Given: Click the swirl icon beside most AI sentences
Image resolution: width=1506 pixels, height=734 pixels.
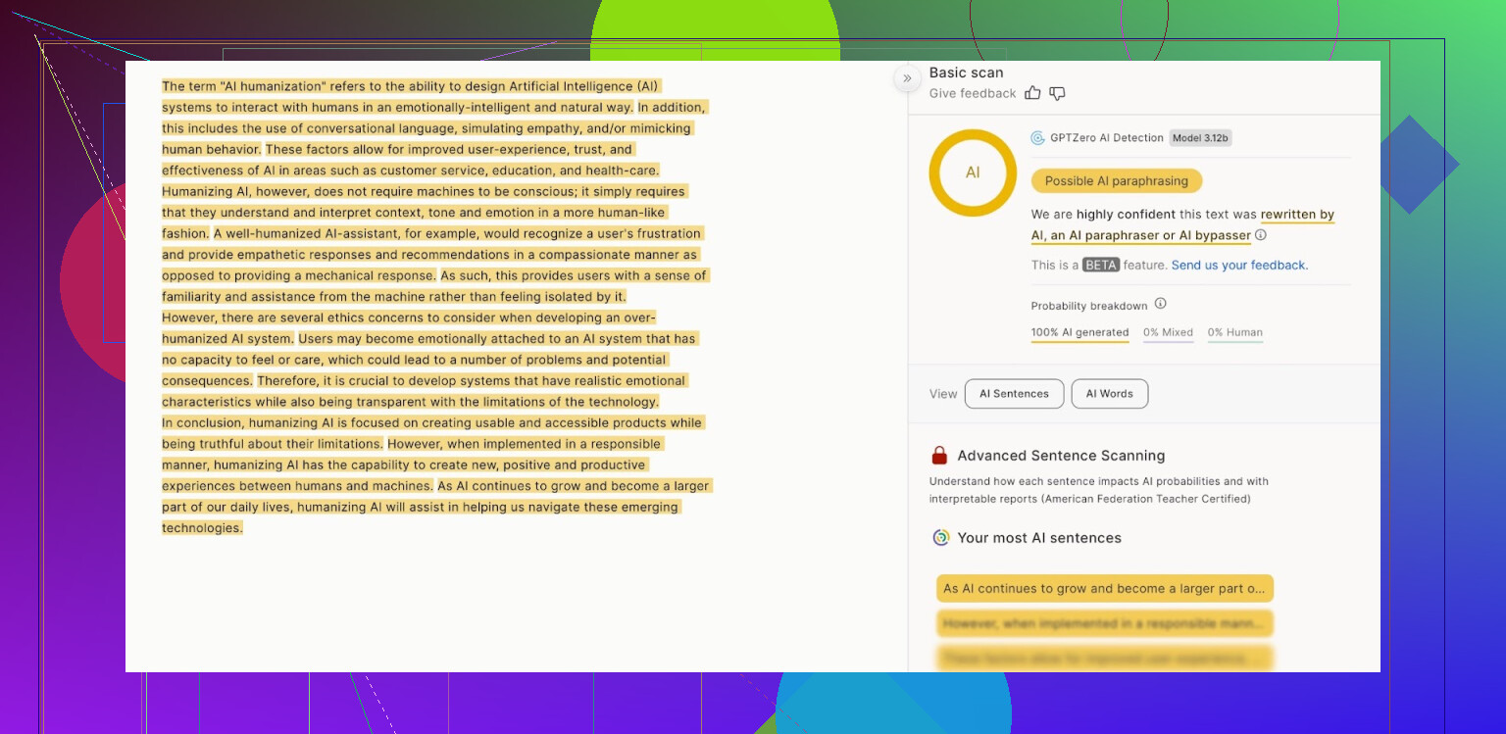Looking at the screenshot, I should coord(940,538).
